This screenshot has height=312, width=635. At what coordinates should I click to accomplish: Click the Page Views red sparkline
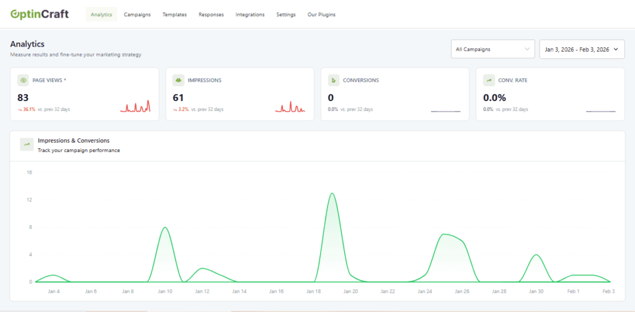tap(135, 107)
